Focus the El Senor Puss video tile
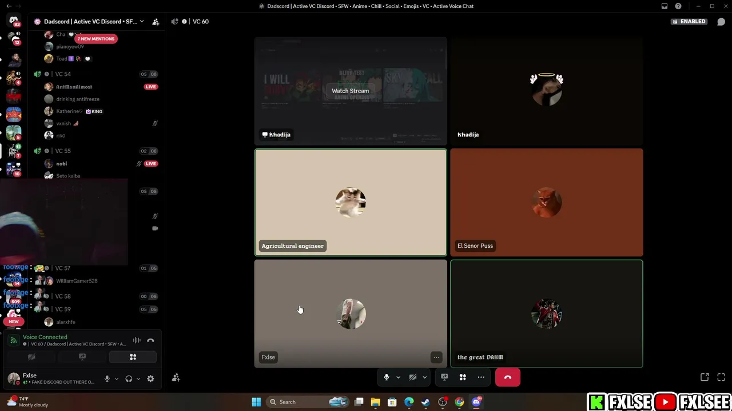The height and width of the screenshot is (411, 732). pyautogui.click(x=547, y=202)
